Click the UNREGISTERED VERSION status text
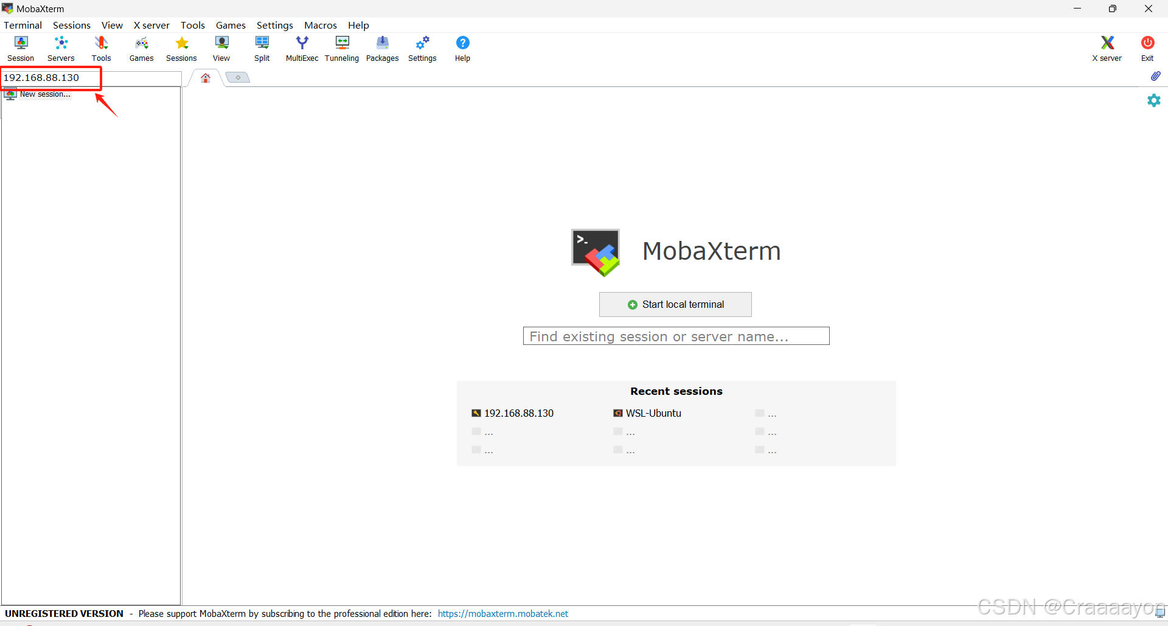This screenshot has width=1168, height=626. click(x=64, y=613)
